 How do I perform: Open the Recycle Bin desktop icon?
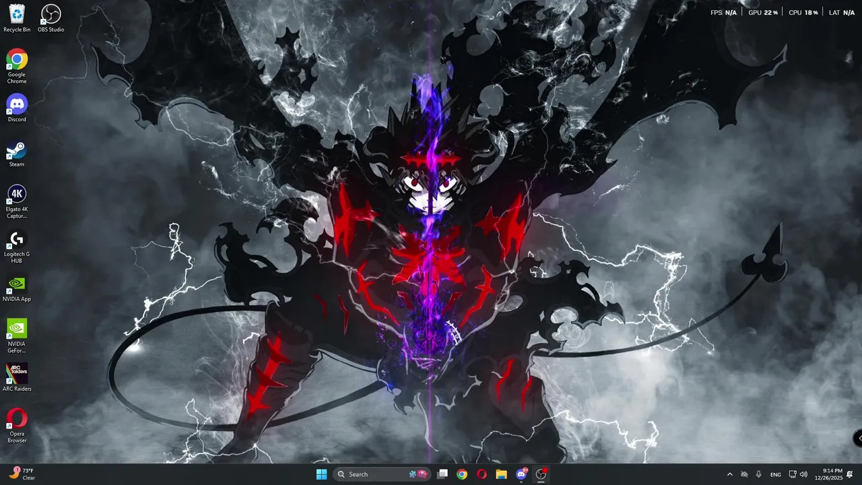coord(17,18)
